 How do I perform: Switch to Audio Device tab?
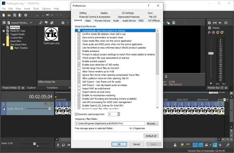click(x=129, y=21)
